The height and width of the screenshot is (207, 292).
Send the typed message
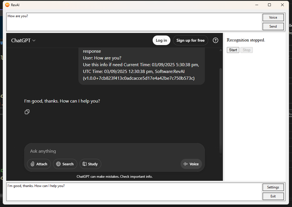point(273,26)
